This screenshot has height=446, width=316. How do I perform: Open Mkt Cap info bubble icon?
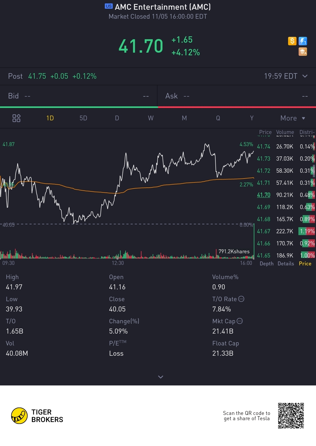(240, 321)
